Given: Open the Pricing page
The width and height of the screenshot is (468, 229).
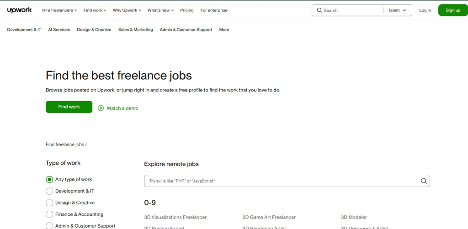Looking at the screenshot, I should click(187, 10).
